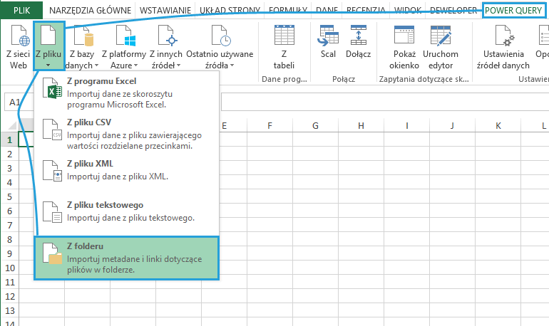Expand Z innych źródeł menu
This screenshot has width=549, height=326.
pos(166,47)
